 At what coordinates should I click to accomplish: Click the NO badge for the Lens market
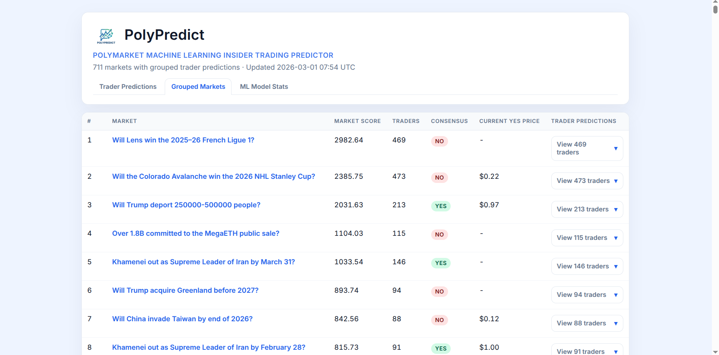[439, 141]
